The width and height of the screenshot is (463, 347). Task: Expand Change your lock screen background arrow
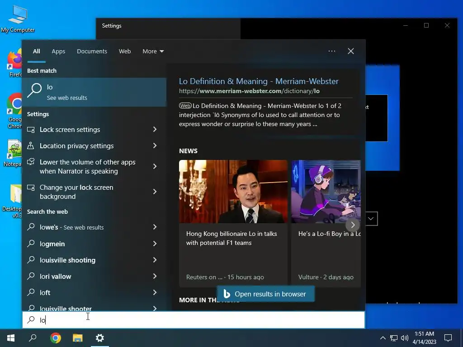coord(155,192)
